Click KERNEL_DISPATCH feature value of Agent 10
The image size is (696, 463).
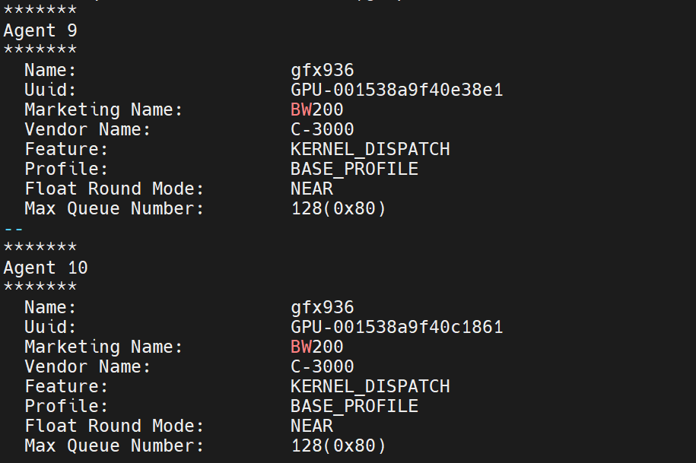[x=370, y=387]
